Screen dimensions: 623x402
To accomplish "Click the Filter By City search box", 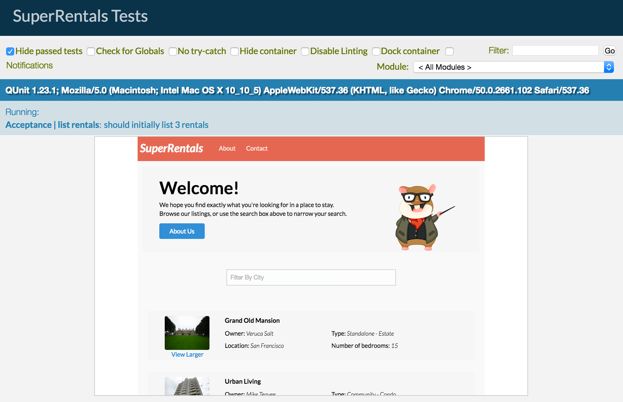I will (x=310, y=277).
